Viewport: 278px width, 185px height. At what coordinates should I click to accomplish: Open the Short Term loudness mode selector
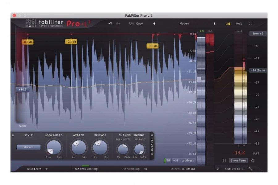[x=238, y=160]
